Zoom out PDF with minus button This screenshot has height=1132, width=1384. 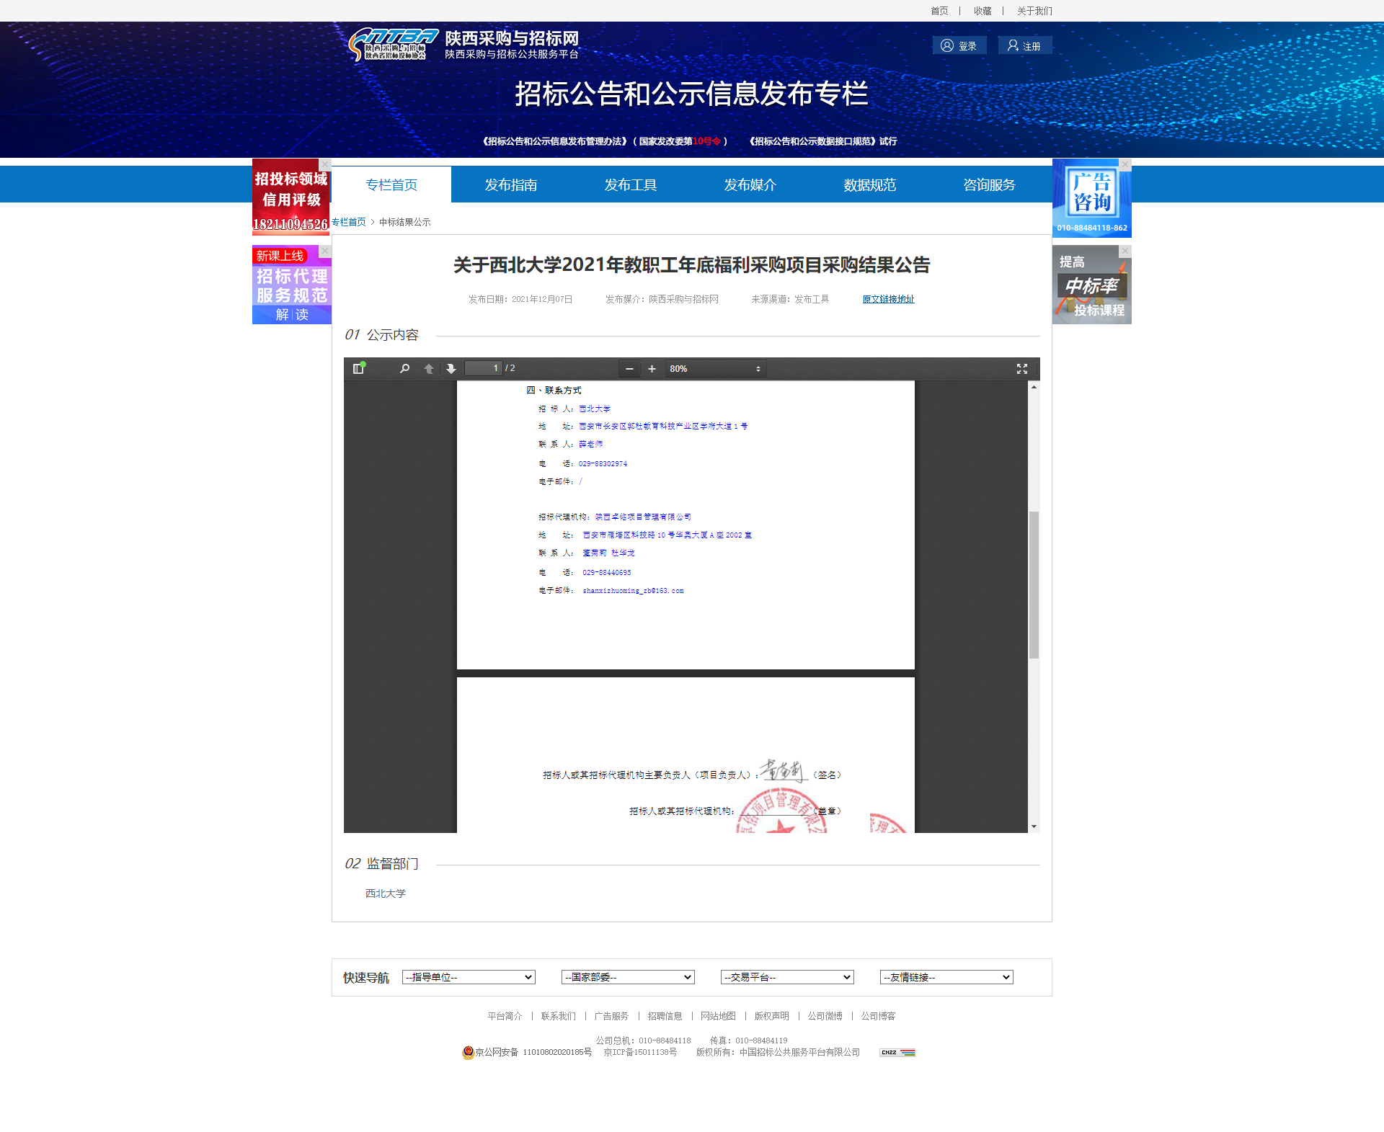point(629,369)
